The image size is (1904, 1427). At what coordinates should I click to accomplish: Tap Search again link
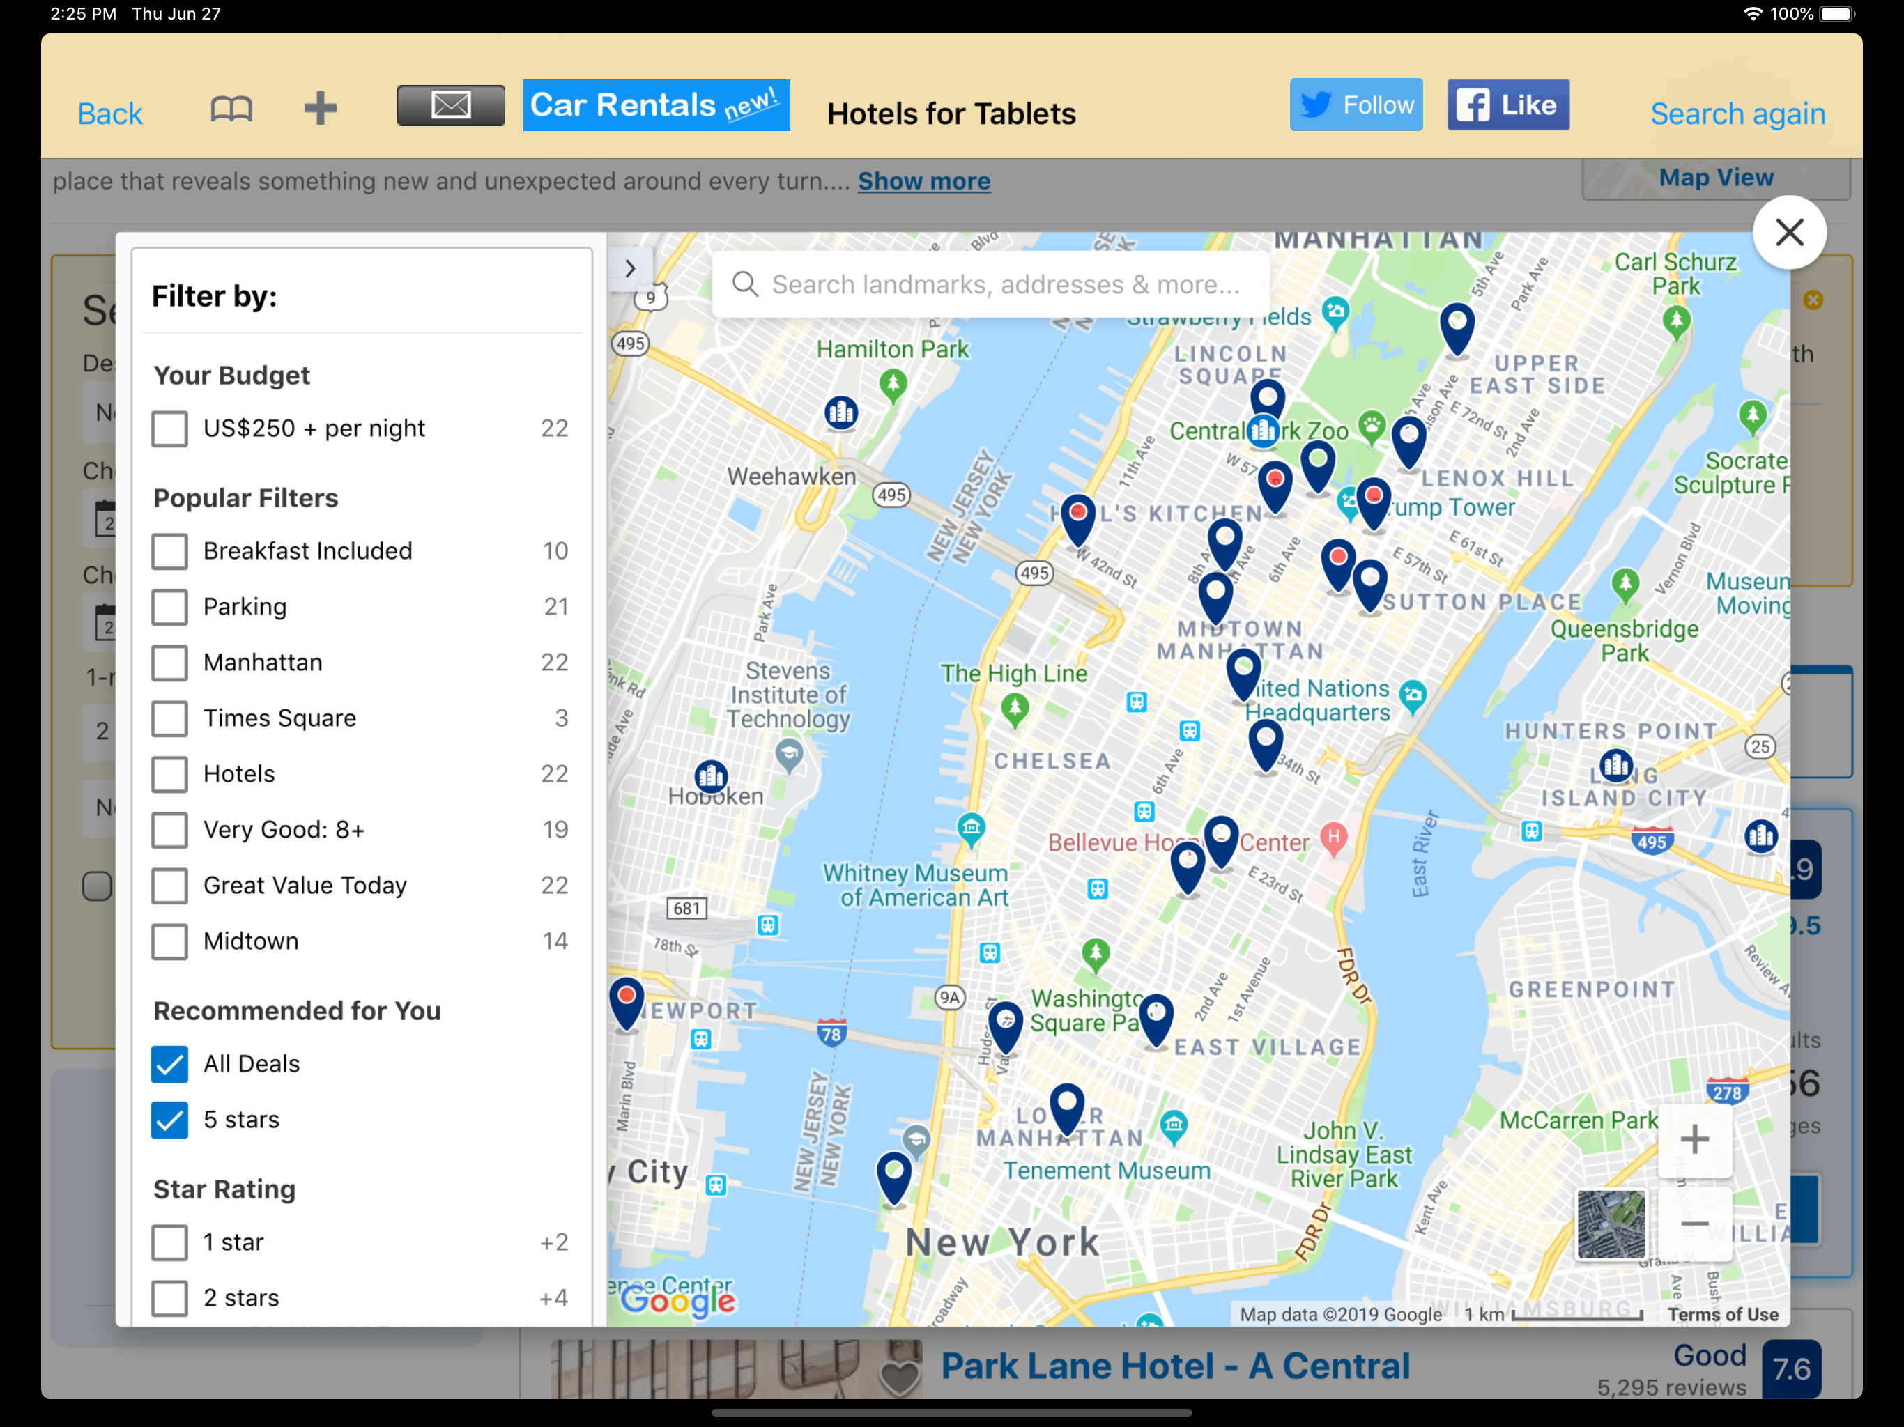pyautogui.click(x=1737, y=114)
